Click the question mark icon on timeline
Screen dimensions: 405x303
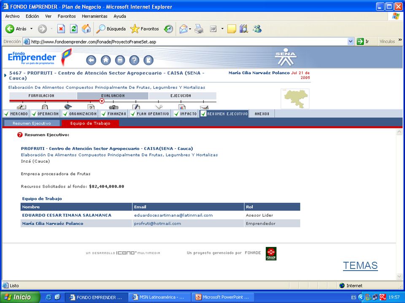click(x=91, y=107)
